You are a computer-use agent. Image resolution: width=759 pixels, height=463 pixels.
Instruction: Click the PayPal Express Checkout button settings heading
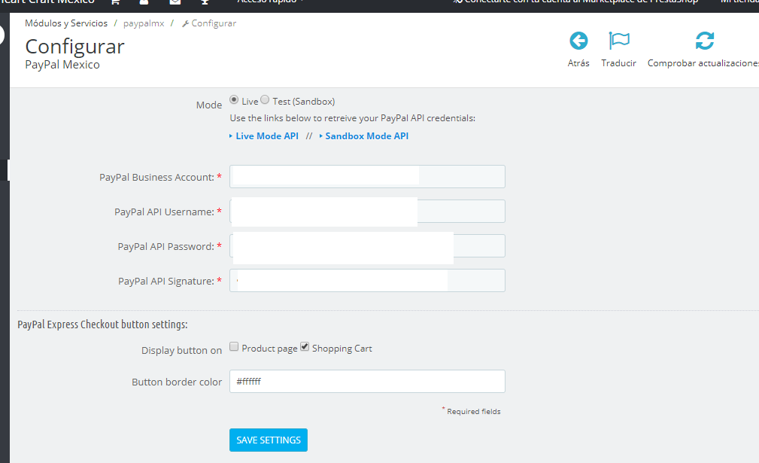point(102,324)
